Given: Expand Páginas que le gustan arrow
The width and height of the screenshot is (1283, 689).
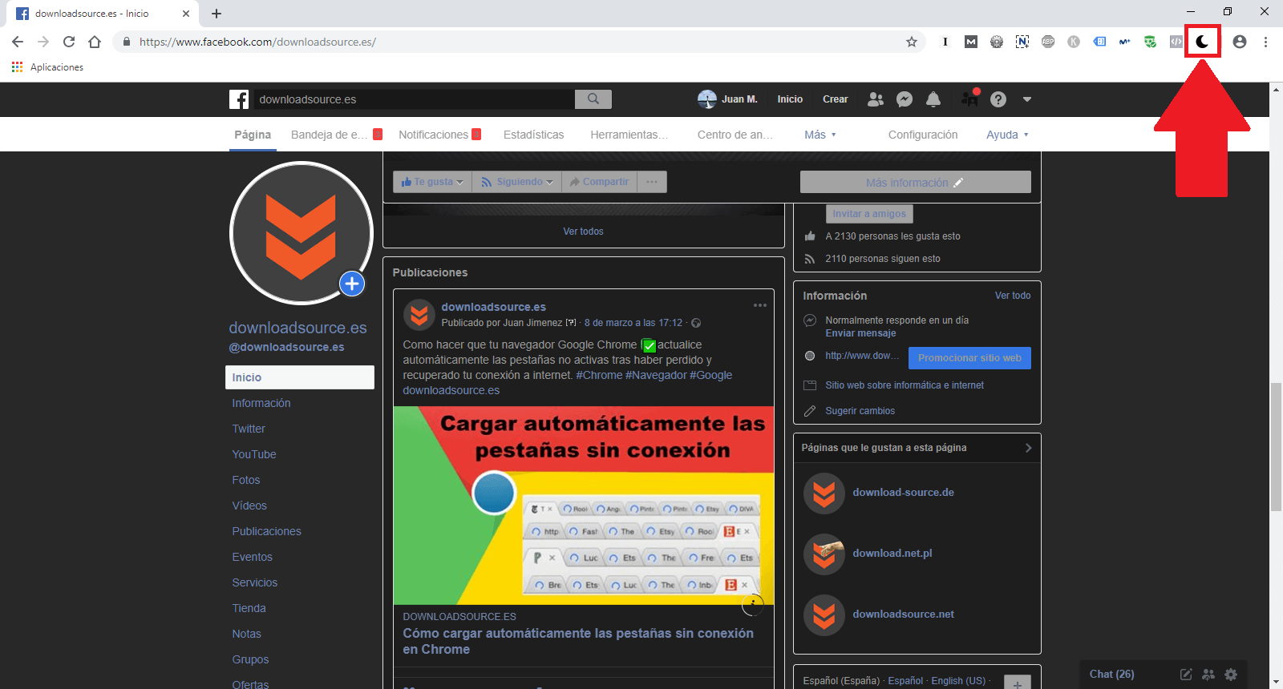Looking at the screenshot, I should [1028, 448].
